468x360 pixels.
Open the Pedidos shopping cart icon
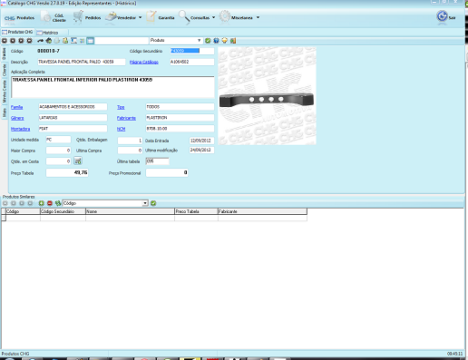point(78,17)
